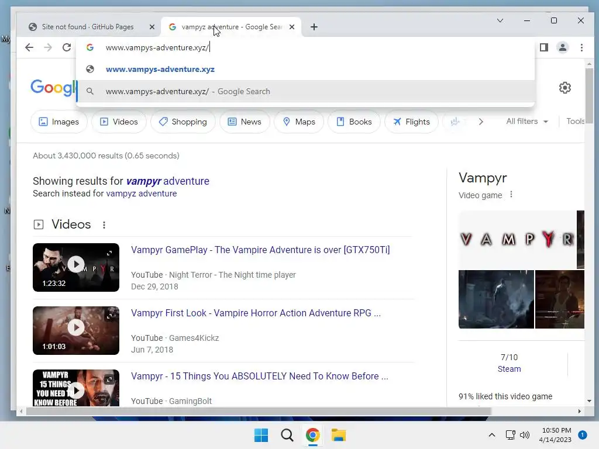
Task: Close the Site not found tab
Action: point(152,27)
